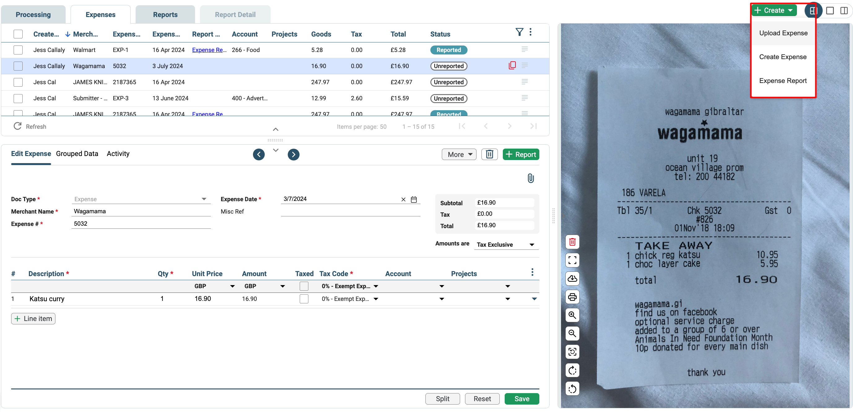Delete the expense using the trash button
Viewport: 853px width, 412px height.
(490, 154)
